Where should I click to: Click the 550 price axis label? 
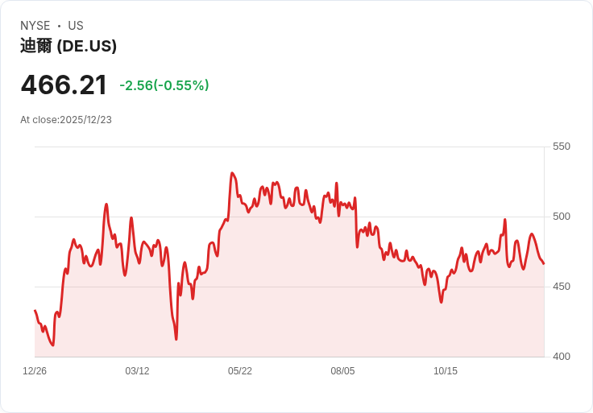tap(562, 147)
